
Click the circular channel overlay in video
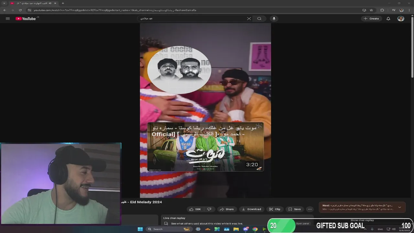(x=179, y=70)
